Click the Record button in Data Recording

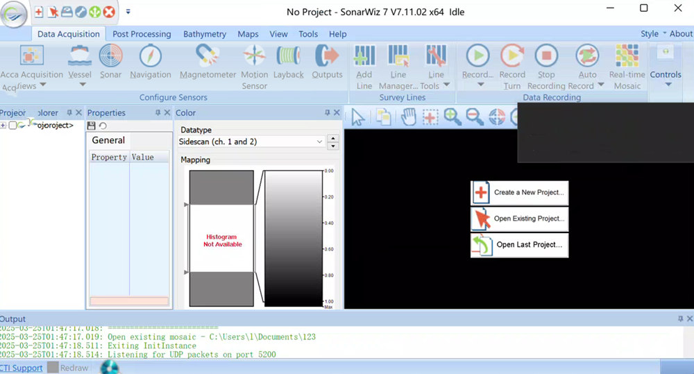pos(477,62)
